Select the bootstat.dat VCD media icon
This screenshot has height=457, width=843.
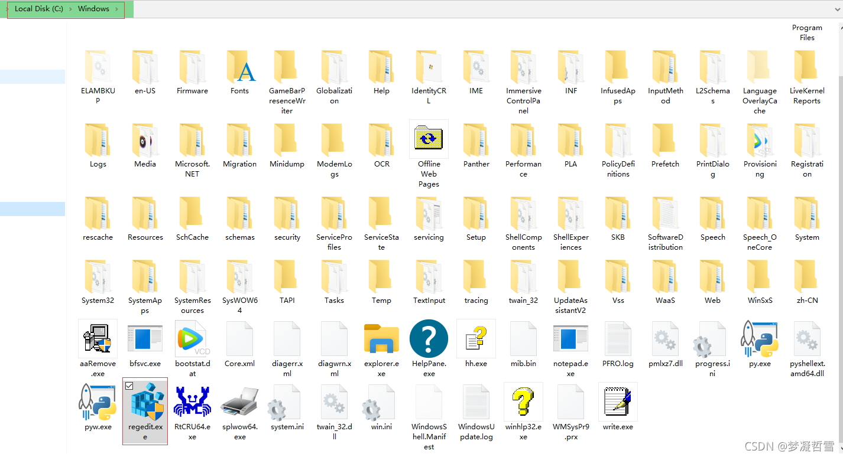(192, 339)
